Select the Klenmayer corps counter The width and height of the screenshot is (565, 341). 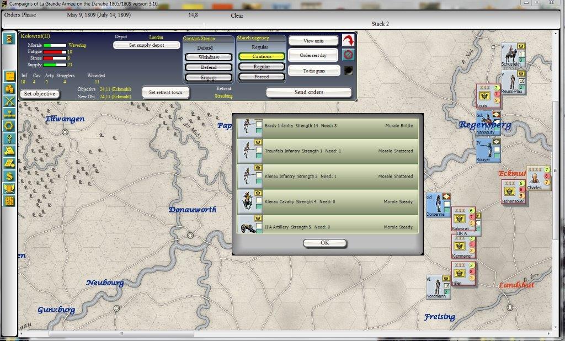(463, 247)
